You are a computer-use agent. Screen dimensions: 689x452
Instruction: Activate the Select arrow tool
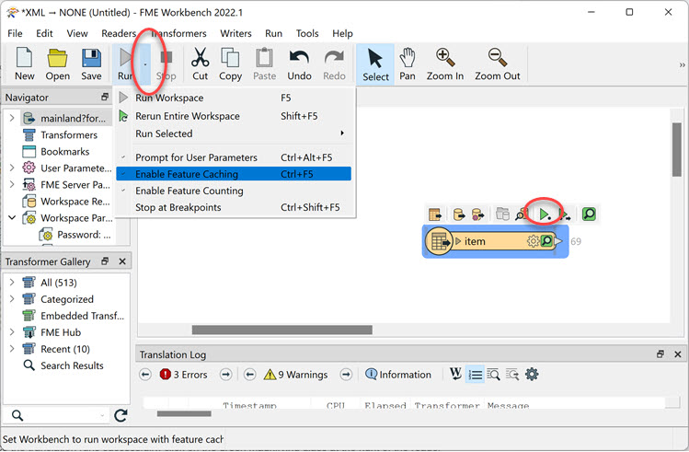[x=375, y=64]
